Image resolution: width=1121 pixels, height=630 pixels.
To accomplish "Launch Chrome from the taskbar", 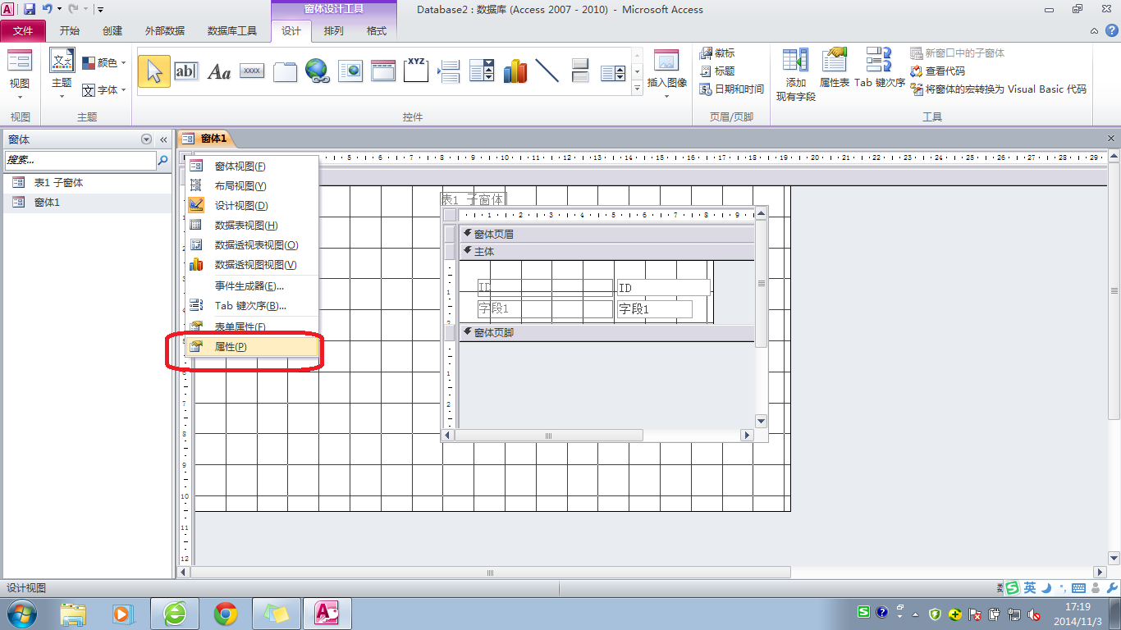I will [226, 613].
